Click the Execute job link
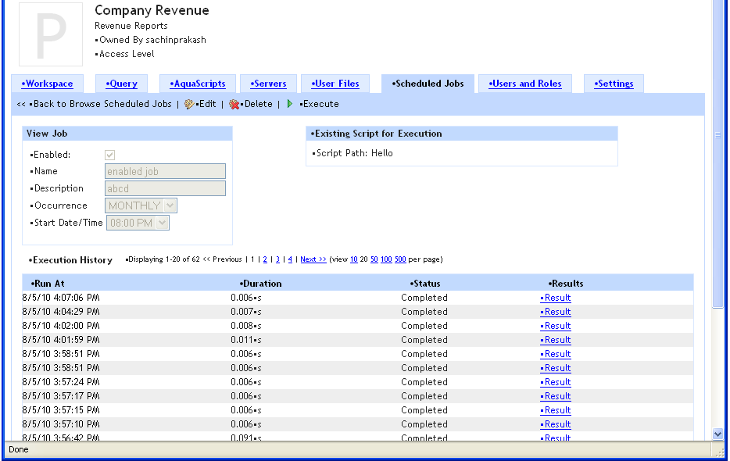Image resolution: width=730 pixels, height=461 pixels. point(320,104)
